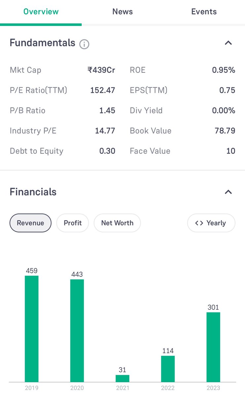Switch to the News tab
Image resolution: width=245 pixels, height=397 pixels.
tap(122, 12)
